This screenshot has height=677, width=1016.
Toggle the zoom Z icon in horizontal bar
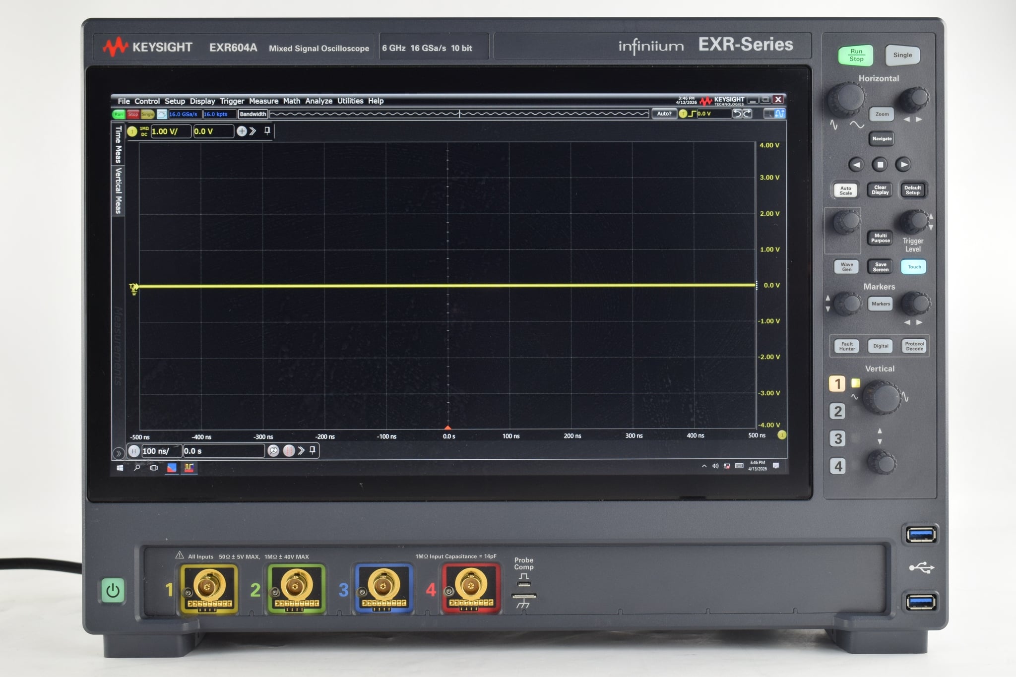273,451
